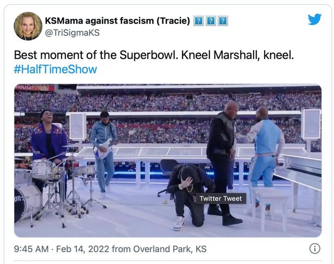Click the third question-mark emoji box
Viewport: 334px width, 264px height.
[222, 21]
